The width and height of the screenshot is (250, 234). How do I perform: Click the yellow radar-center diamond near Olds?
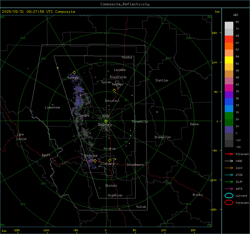pyautogui.click(x=106, y=121)
